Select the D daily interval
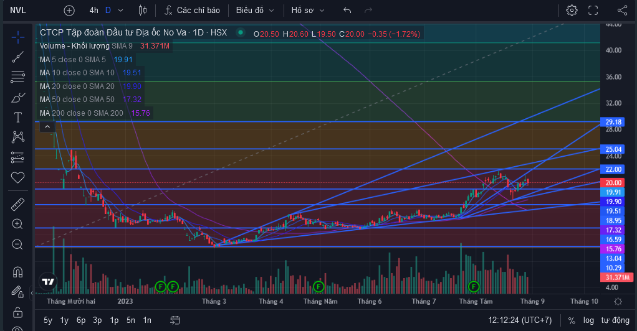This screenshot has width=637, height=331. [x=108, y=11]
